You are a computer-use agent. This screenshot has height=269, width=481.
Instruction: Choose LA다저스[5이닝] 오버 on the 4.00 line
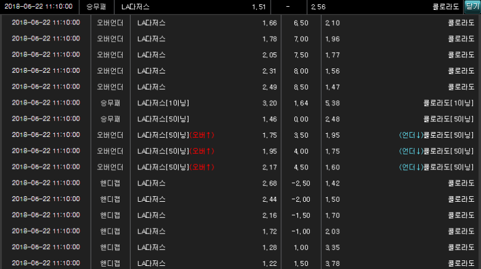click(205, 151)
